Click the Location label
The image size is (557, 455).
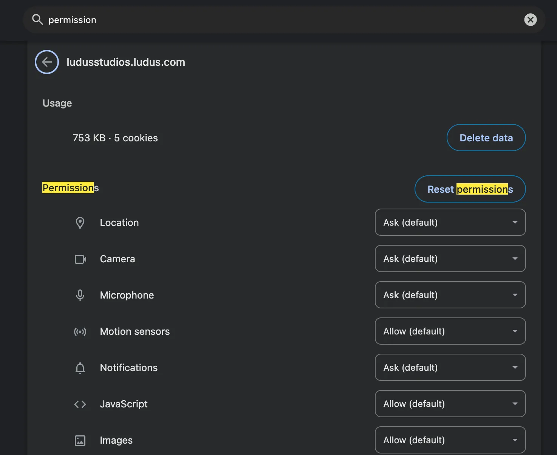(x=119, y=223)
